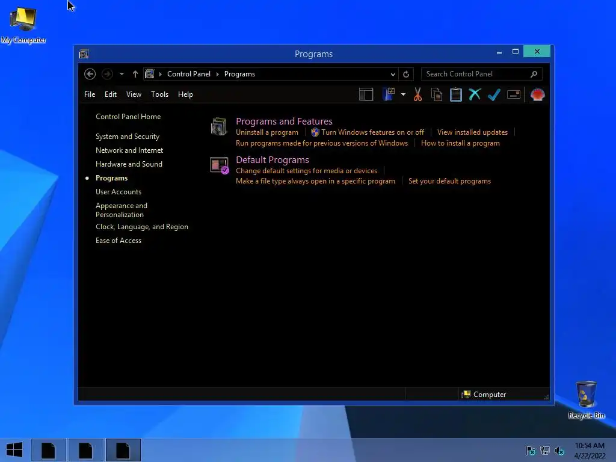Click the Forward navigation arrow
The height and width of the screenshot is (462, 616).
[107, 74]
